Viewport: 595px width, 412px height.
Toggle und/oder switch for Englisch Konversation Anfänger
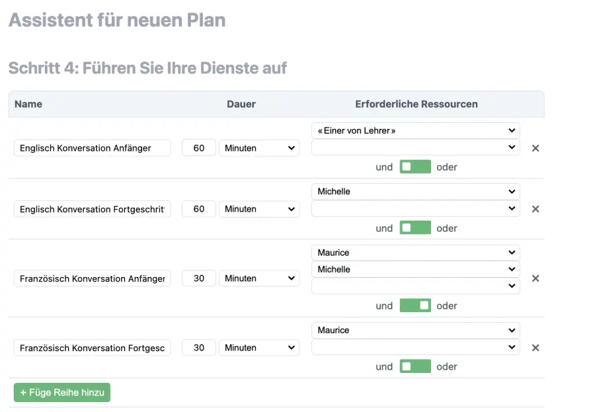[415, 167]
